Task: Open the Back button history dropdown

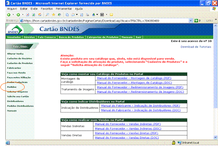Action: [13, 15]
